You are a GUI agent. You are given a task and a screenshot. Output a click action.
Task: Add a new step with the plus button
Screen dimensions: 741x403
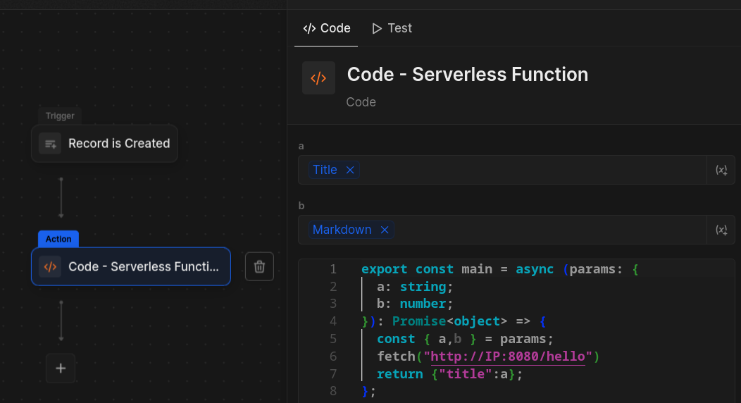tap(61, 368)
